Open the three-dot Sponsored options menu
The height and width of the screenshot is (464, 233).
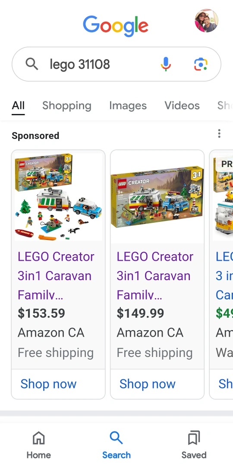pos(219,133)
